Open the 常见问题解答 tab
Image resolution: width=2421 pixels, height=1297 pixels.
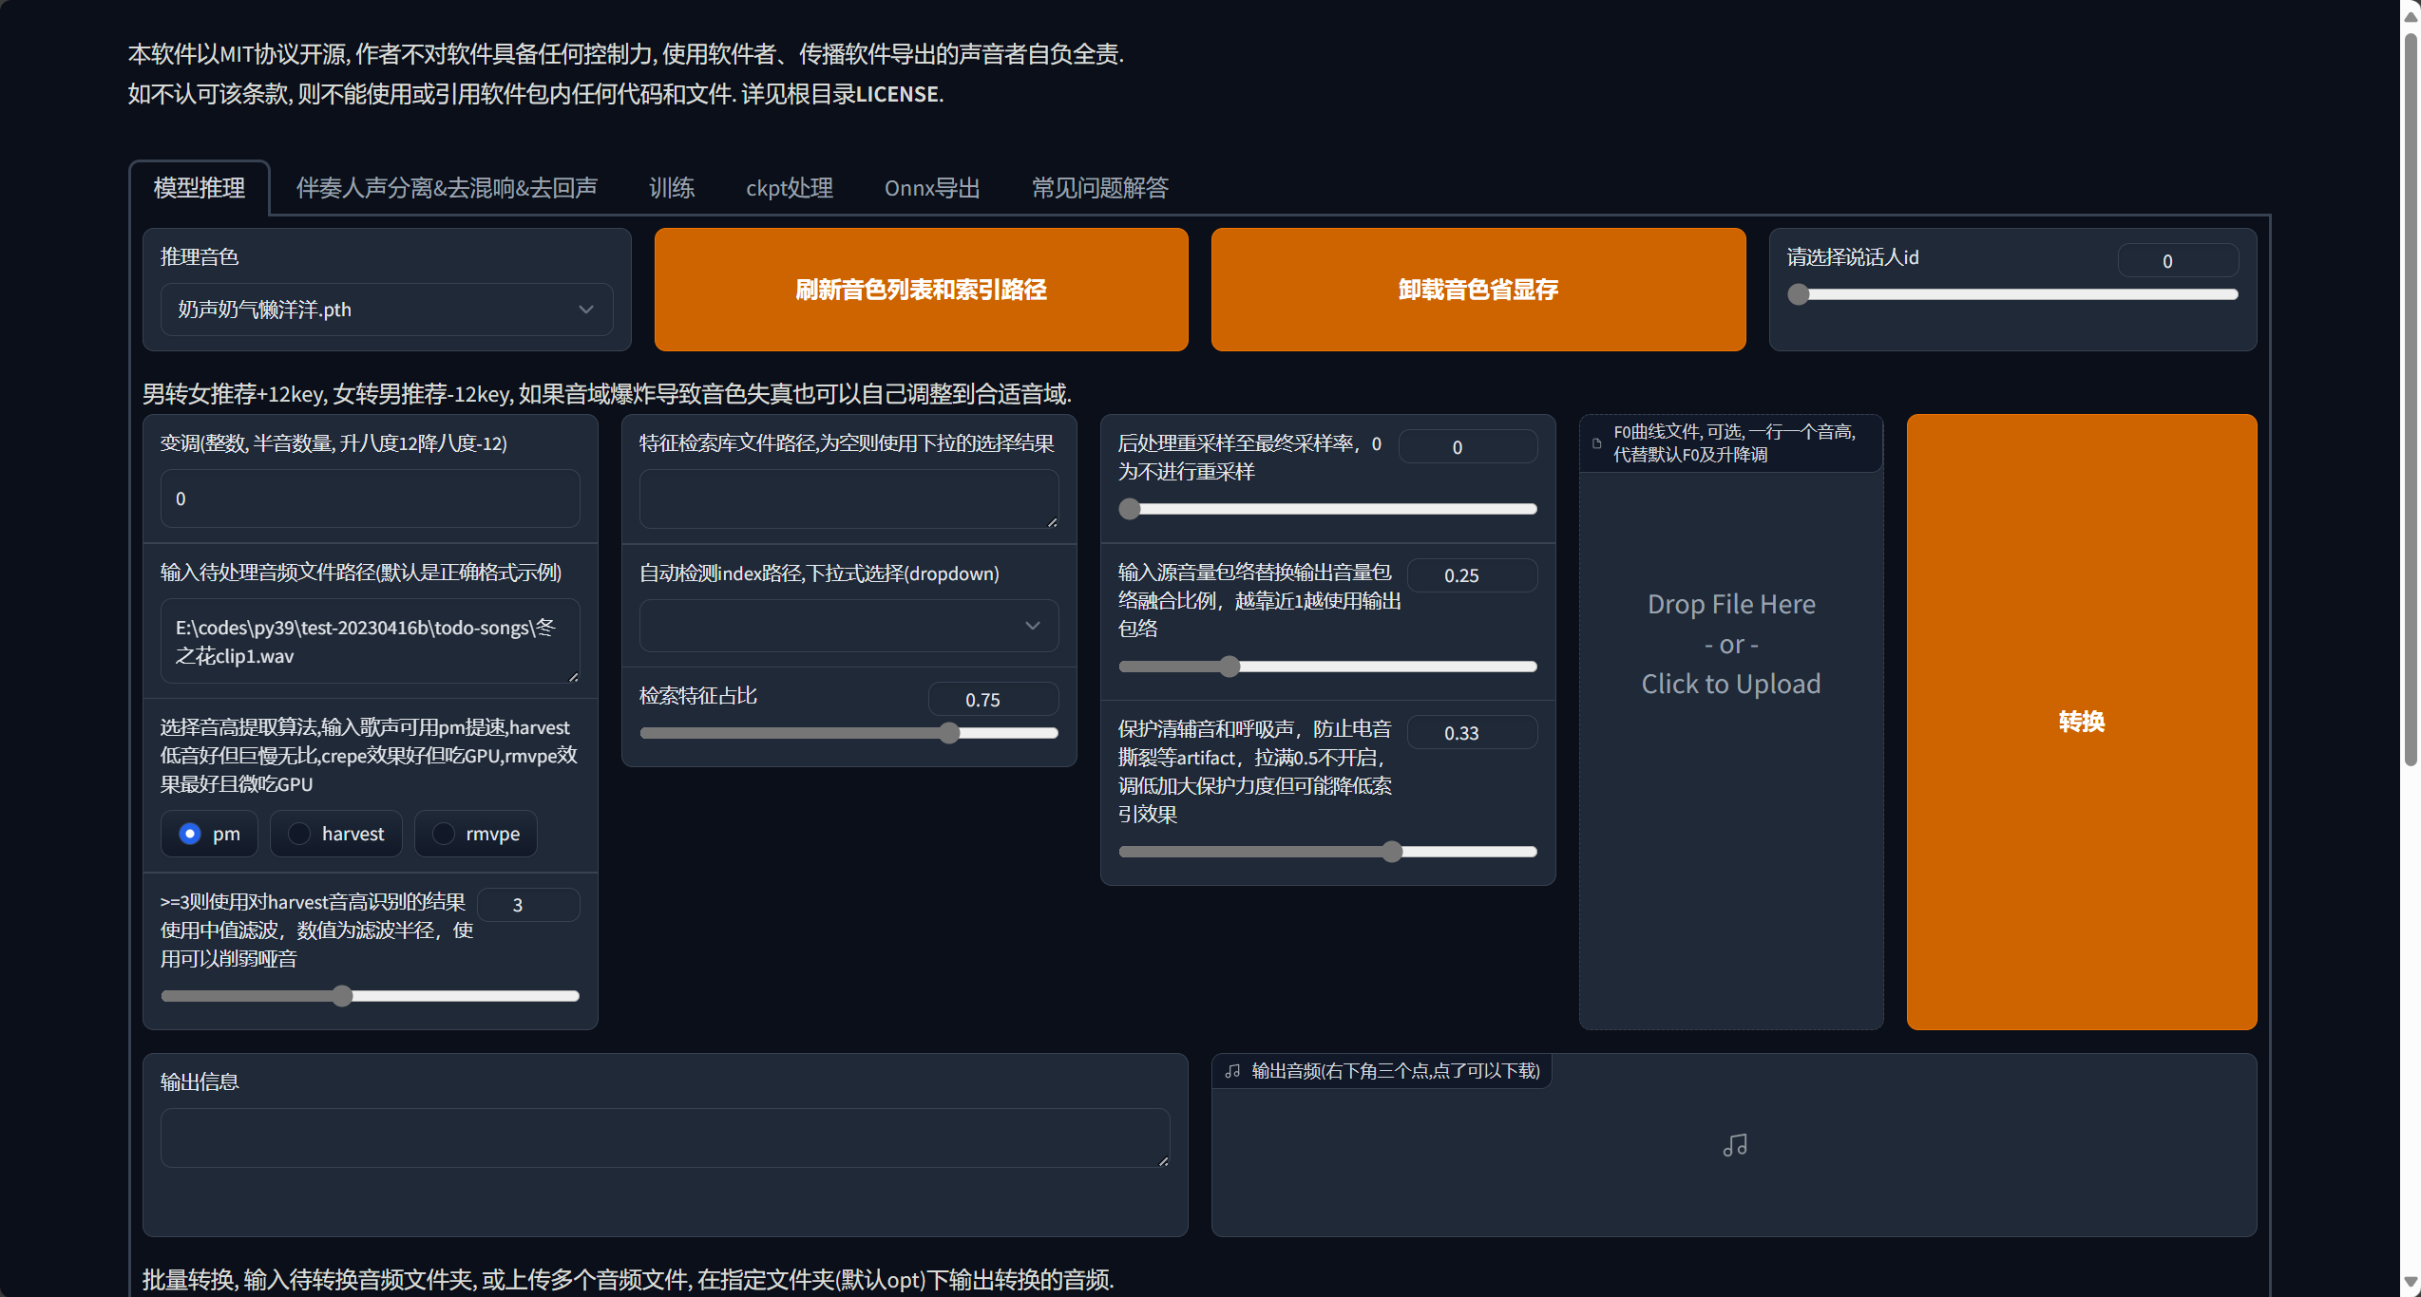click(x=1100, y=188)
